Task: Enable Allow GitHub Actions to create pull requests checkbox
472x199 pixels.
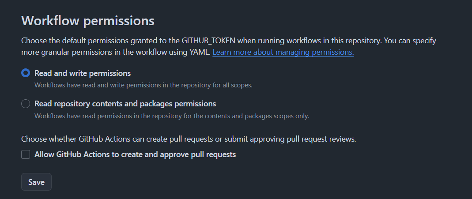Action: 26,154
